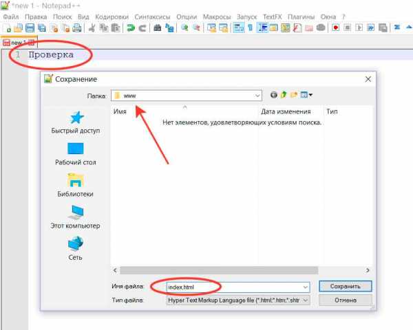Toggle Word Wrap toolbar button
The image size is (413, 330).
pyautogui.click(x=239, y=28)
